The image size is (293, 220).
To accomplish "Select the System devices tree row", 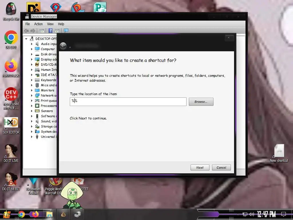I will [x=45, y=131].
